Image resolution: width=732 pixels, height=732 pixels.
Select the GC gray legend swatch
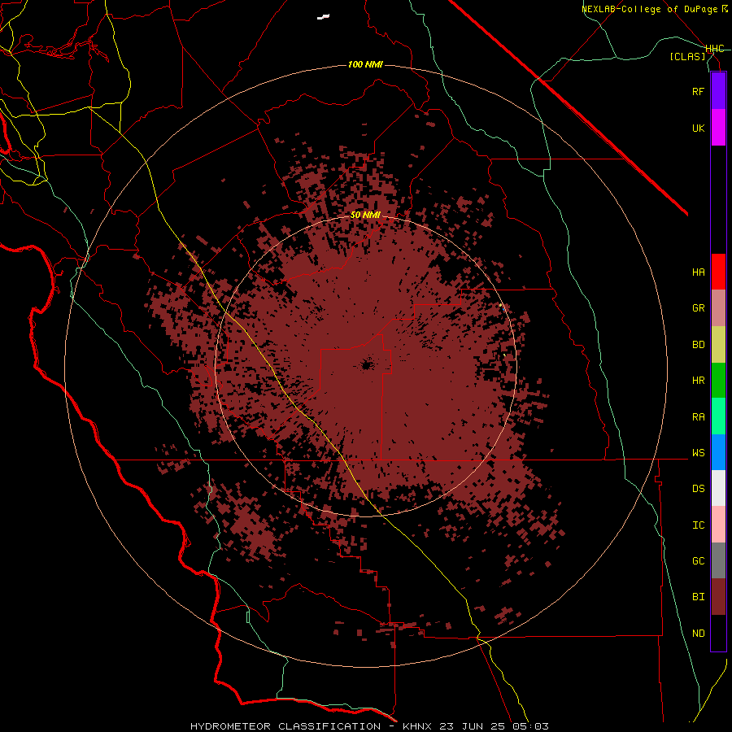coord(718,560)
